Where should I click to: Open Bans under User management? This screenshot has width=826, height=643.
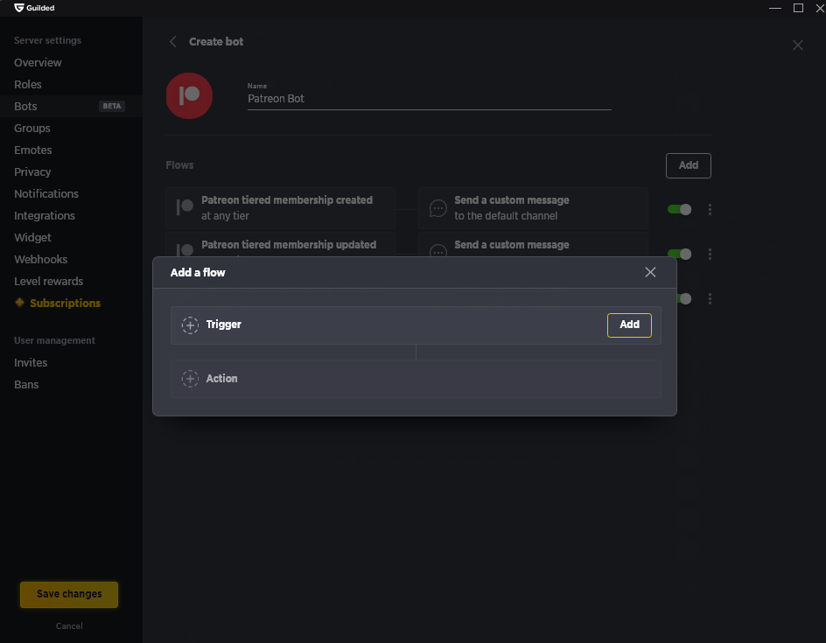[26, 384]
